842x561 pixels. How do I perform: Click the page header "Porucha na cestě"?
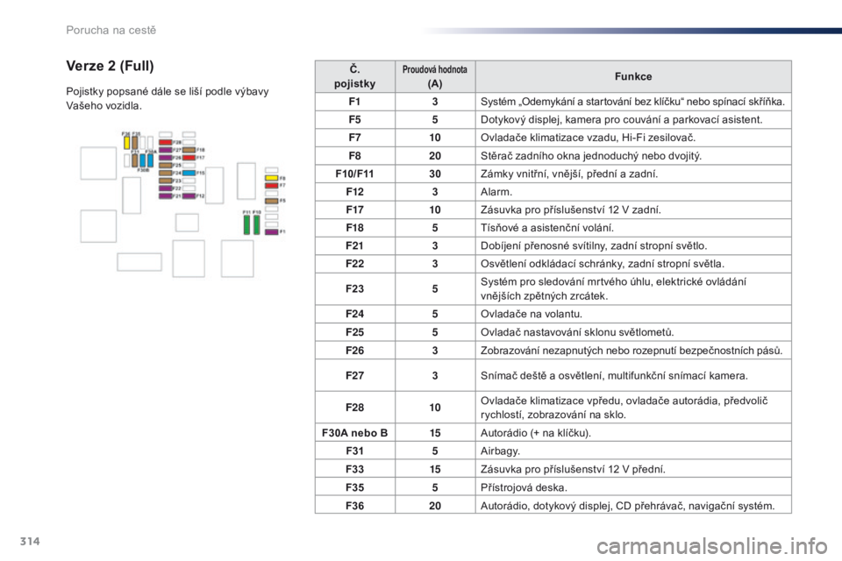point(111,30)
